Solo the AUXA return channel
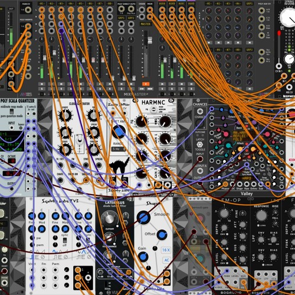This screenshot has width=295, height=295. point(162,89)
